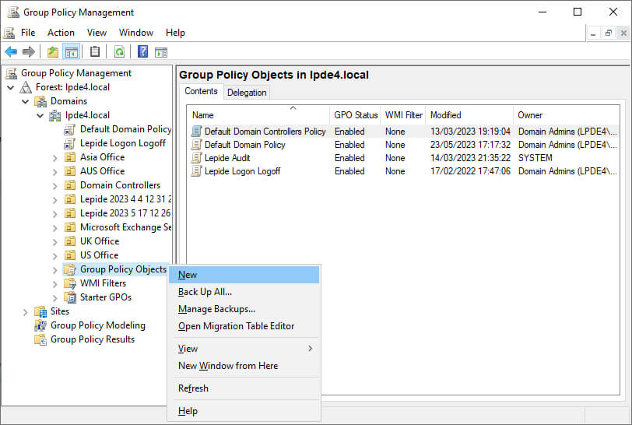
Task: Click the clipboard toolbar icon
Action: pyautogui.click(x=95, y=52)
